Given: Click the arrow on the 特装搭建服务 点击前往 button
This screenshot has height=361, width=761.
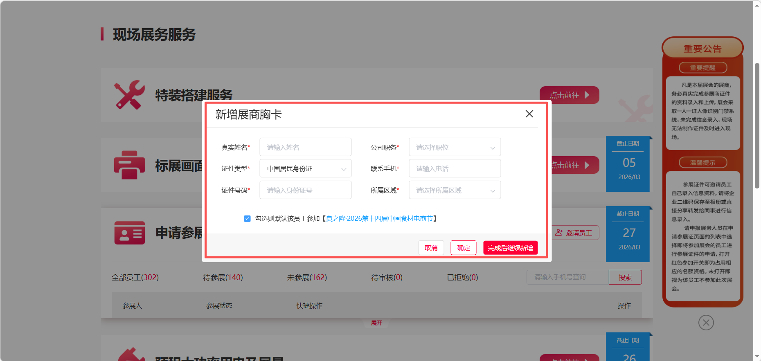Looking at the screenshot, I should click(x=587, y=95).
